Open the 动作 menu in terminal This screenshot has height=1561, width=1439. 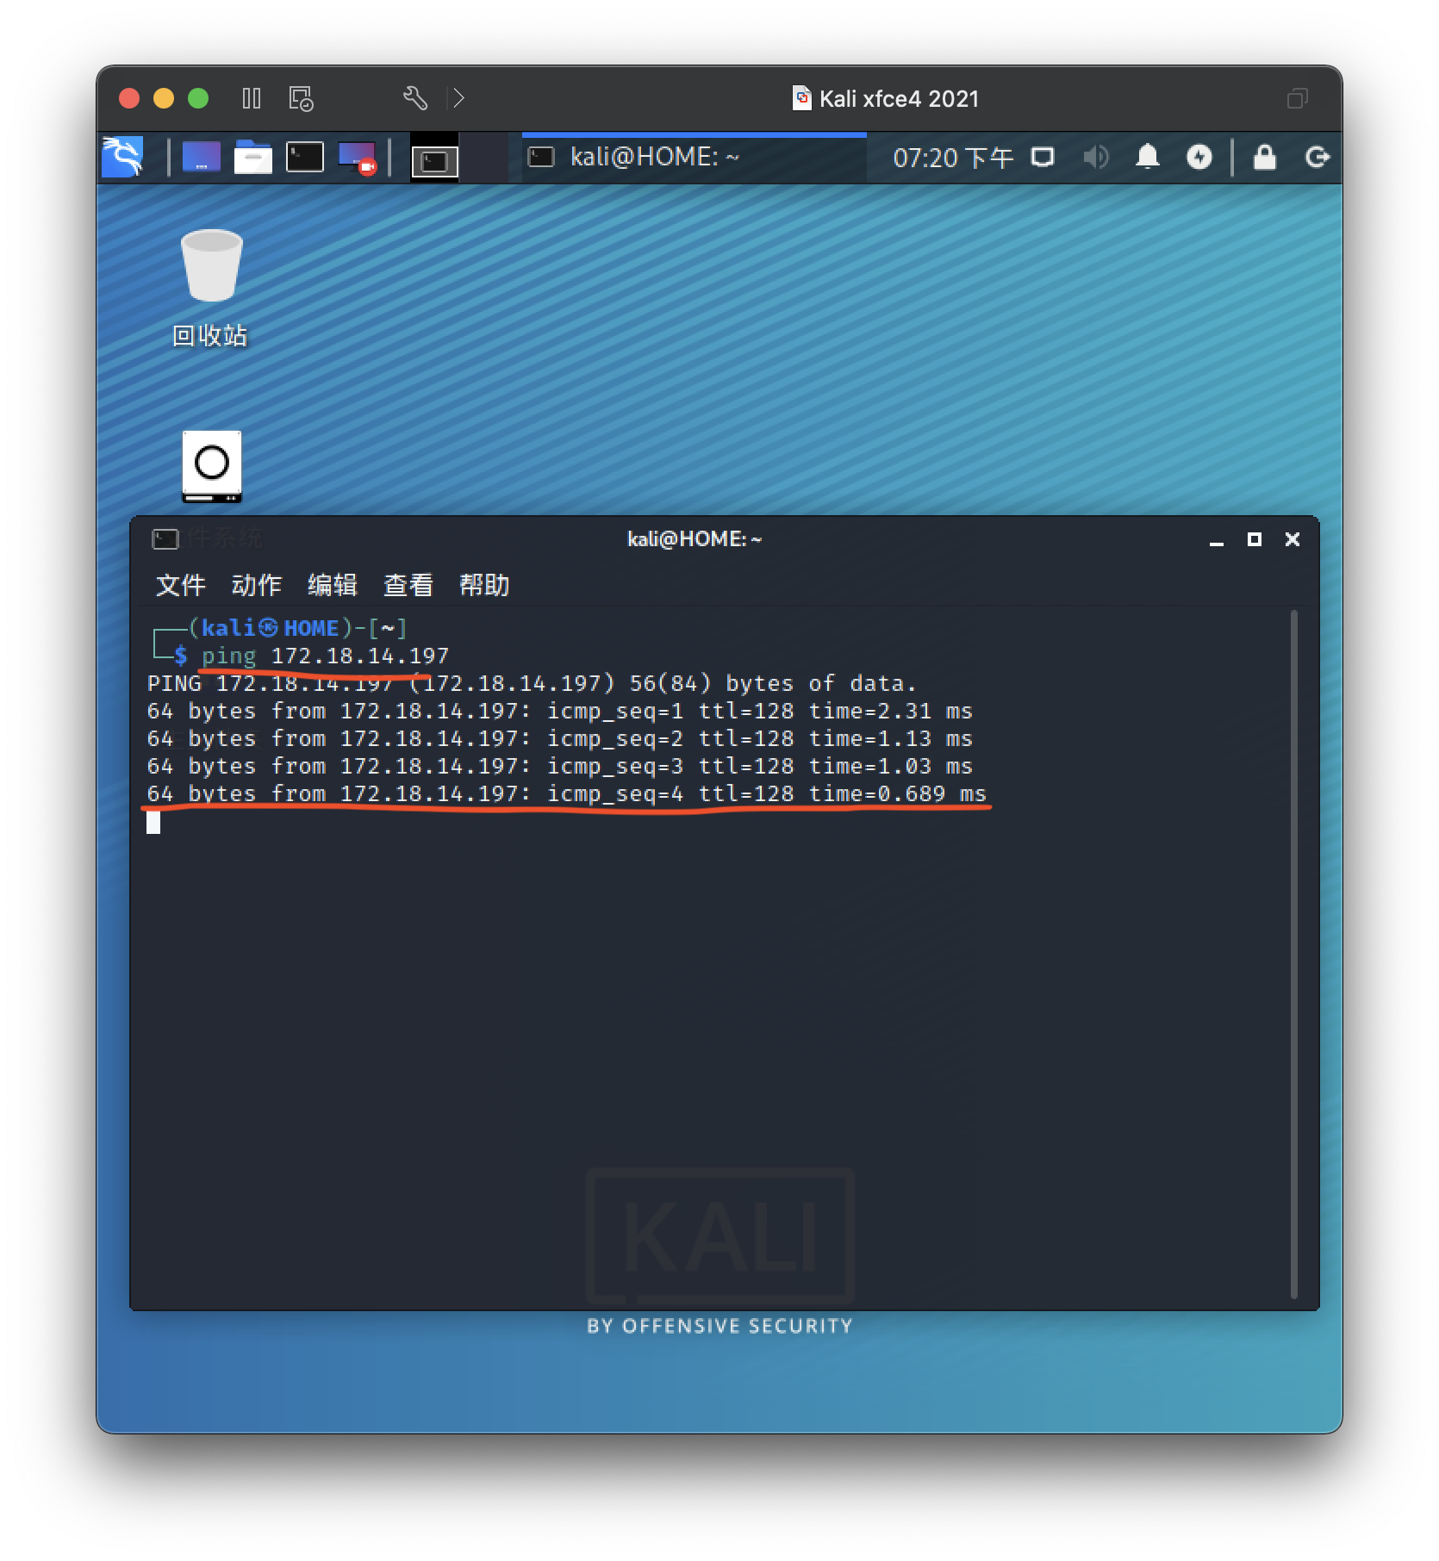click(x=256, y=585)
